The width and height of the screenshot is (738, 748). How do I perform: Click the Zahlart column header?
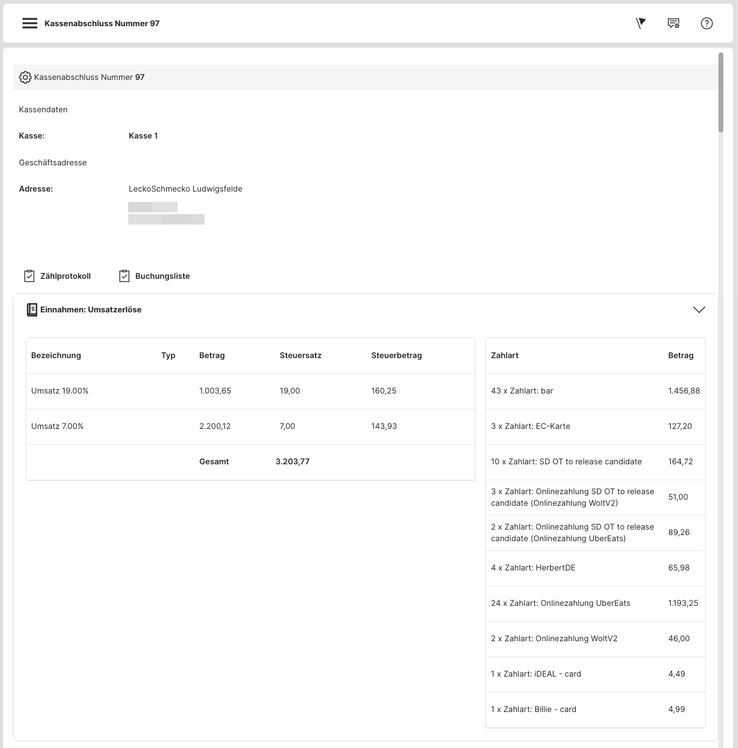[505, 356]
